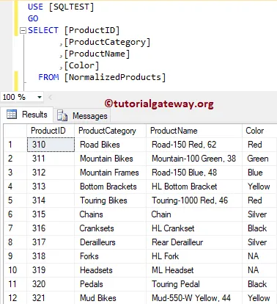Select the Road-150 Blue, 48 cell

(194, 173)
